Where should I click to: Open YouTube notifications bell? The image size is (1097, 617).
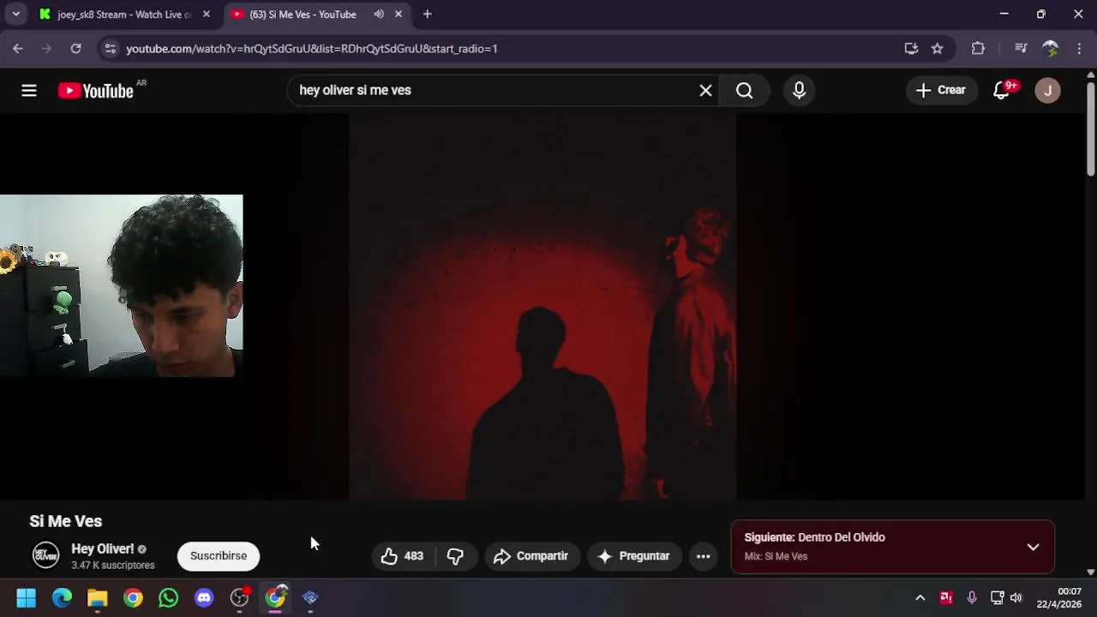point(1002,90)
